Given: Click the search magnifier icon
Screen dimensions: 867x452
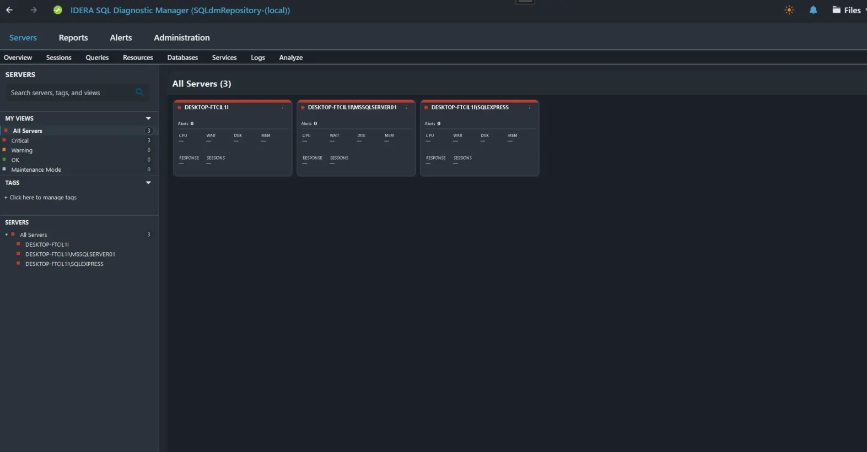Looking at the screenshot, I should click(x=139, y=92).
